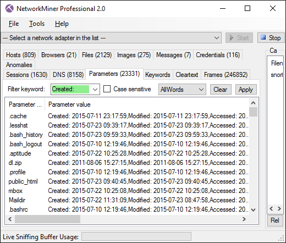
Task: Select the Parameters (23331) tab
Action: click(x=114, y=74)
